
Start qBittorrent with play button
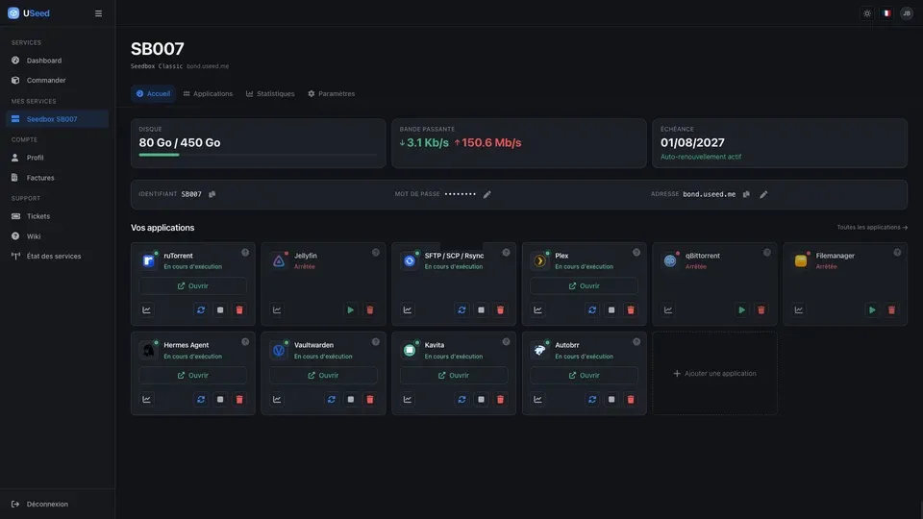coord(741,310)
